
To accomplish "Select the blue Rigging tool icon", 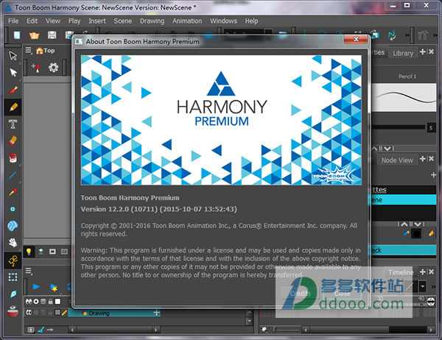I will pyautogui.click(x=13, y=226).
